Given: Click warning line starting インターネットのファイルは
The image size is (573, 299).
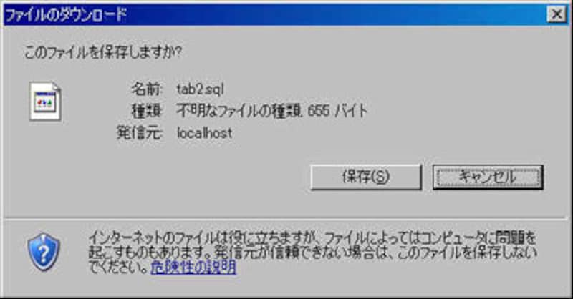Looking at the screenshot, I should pyautogui.click(x=312, y=238).
